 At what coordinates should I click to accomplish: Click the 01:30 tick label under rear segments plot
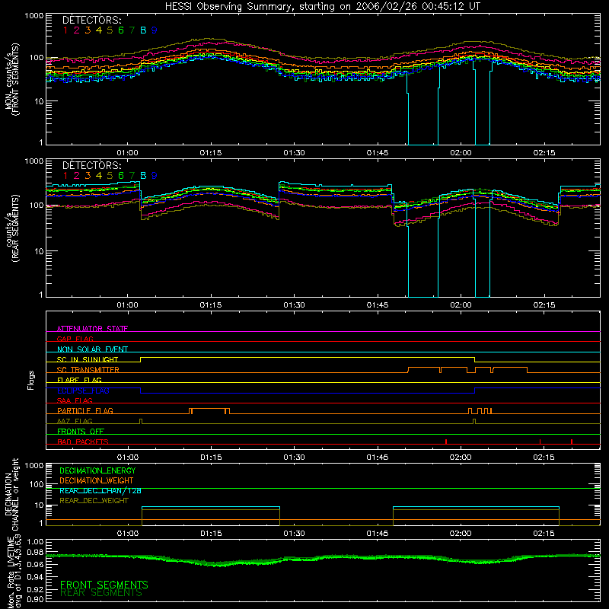pos(294,305)
